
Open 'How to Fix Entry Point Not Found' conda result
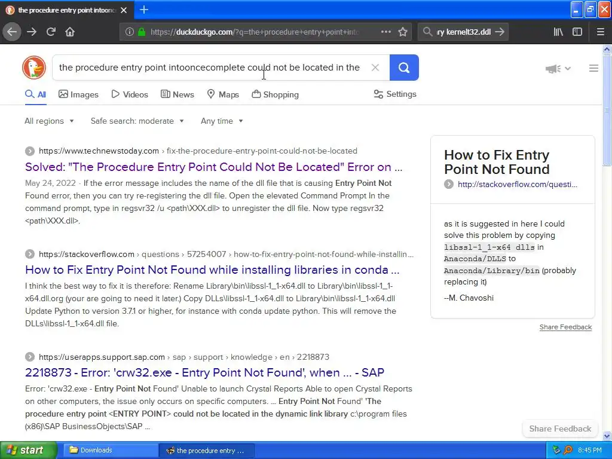[212, 270]
